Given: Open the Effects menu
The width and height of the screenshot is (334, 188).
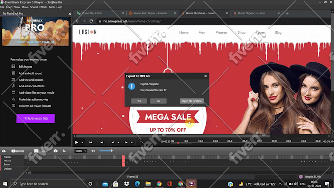Looking at the screenshot, I should point(43,7).
